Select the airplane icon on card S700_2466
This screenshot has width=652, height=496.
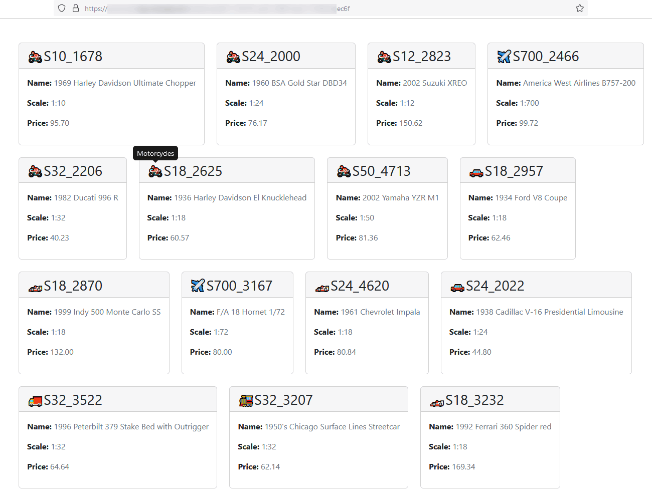[x=503, y=57]
